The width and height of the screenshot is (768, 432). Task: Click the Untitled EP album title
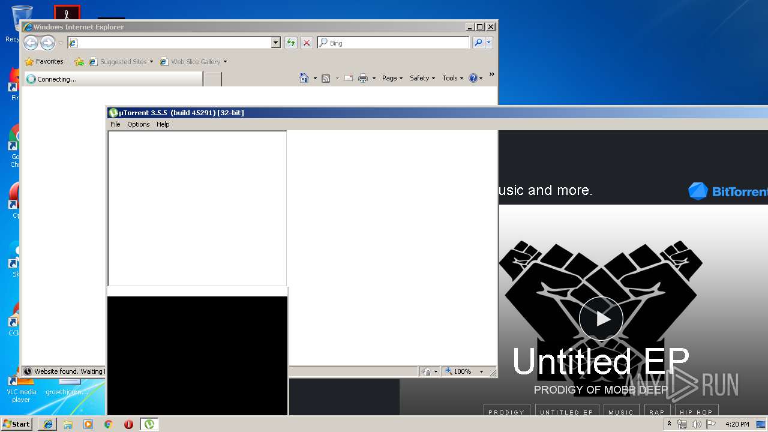601,361
